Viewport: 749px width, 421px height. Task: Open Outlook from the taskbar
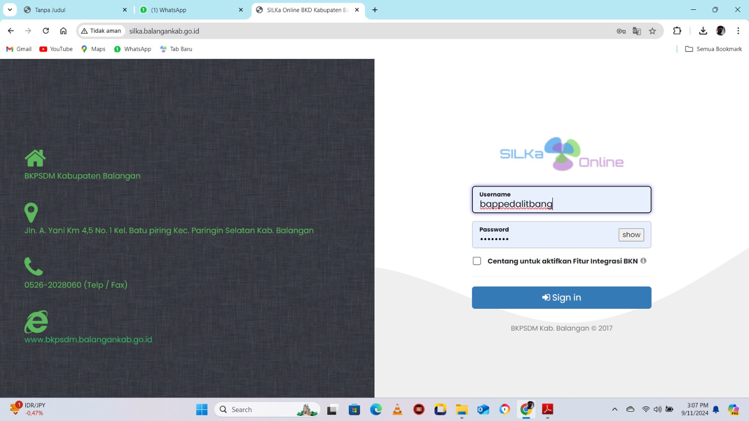coord(483,410)
